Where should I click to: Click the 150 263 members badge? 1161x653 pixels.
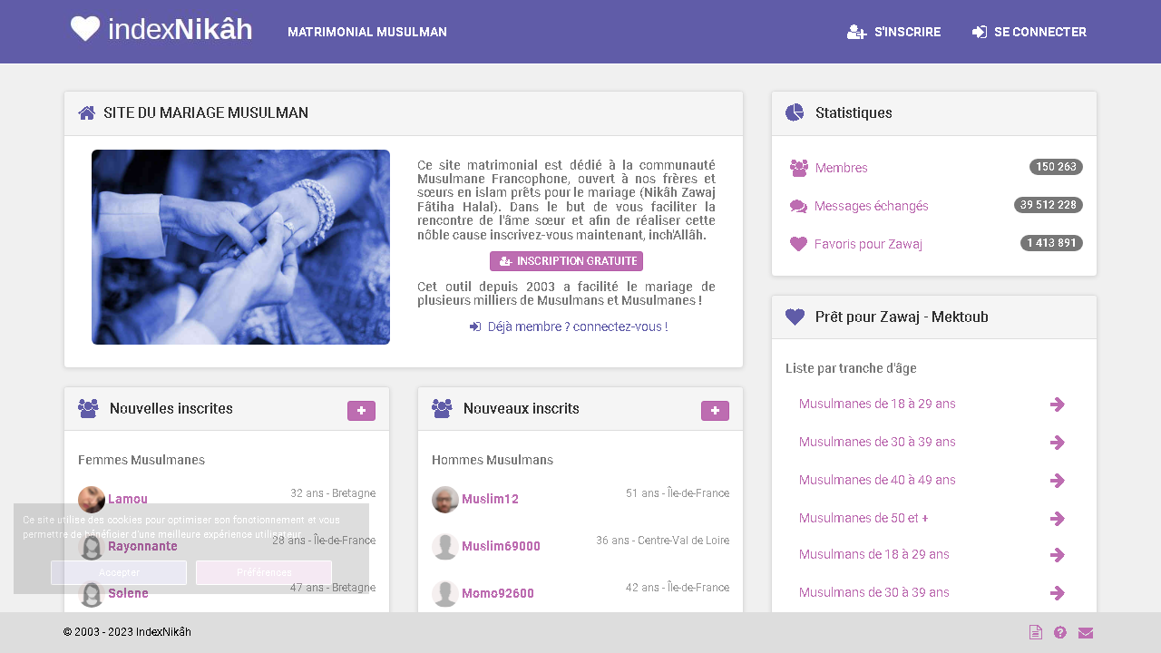[1056, 167]
